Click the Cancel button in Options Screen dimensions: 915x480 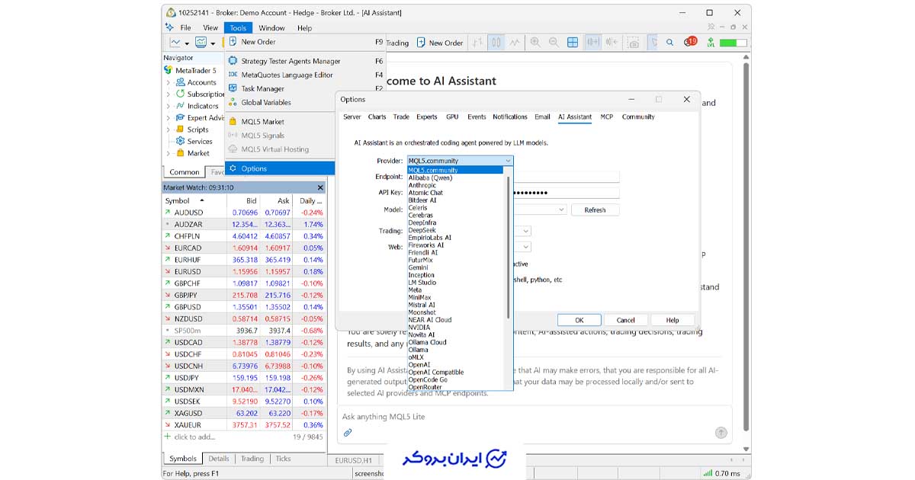click(625, 320)
